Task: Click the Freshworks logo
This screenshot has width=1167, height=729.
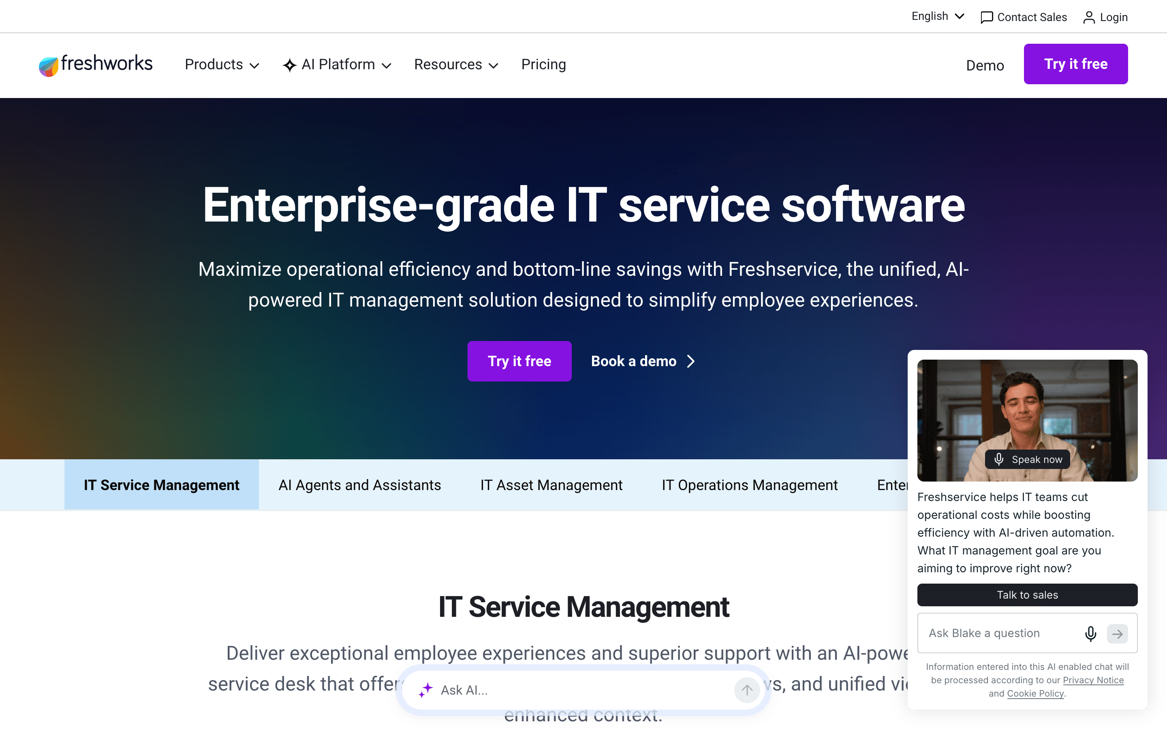Action: point(96,65)
